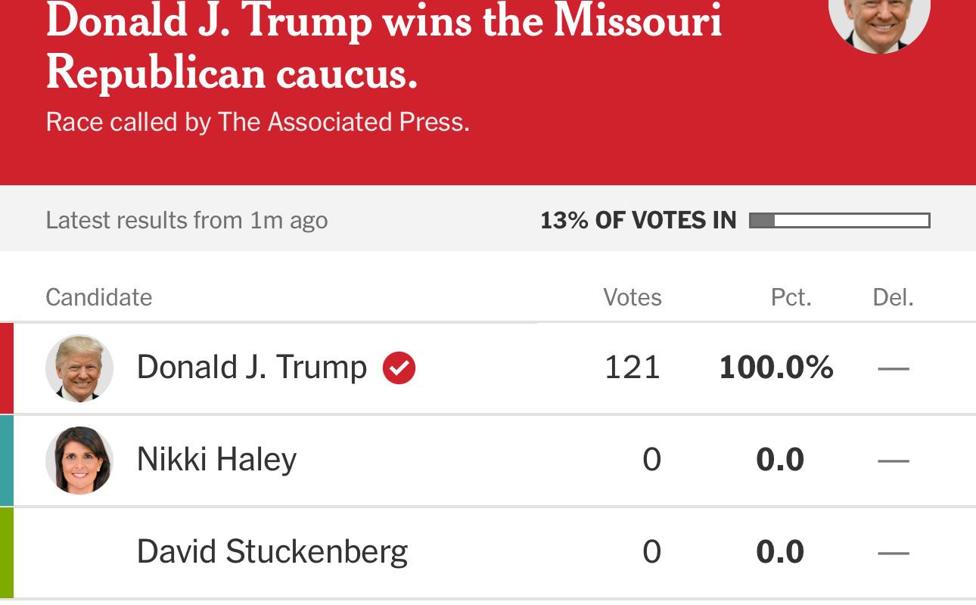Click the Donald J. Trump candidate name
This screenshot has height=605, width=976.
[x=251, y=368]
